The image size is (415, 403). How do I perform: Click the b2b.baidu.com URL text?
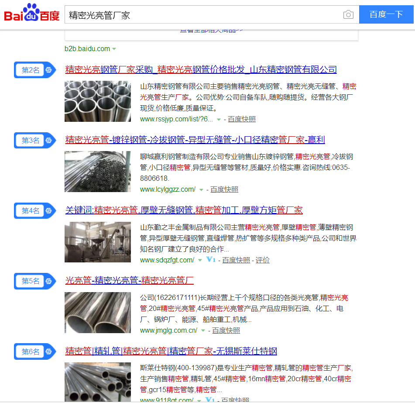[87, 49]
